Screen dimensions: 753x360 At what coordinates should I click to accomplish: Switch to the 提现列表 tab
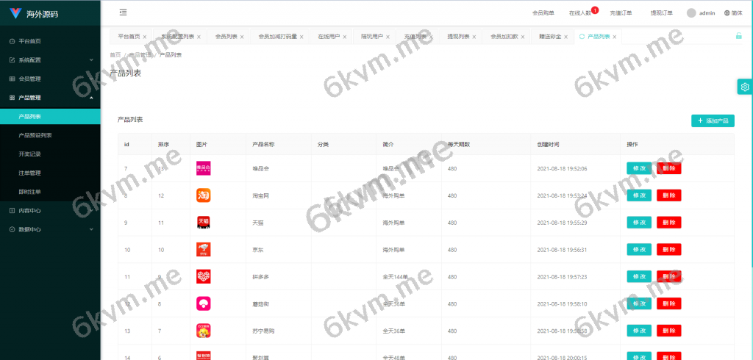pos(459,37)
